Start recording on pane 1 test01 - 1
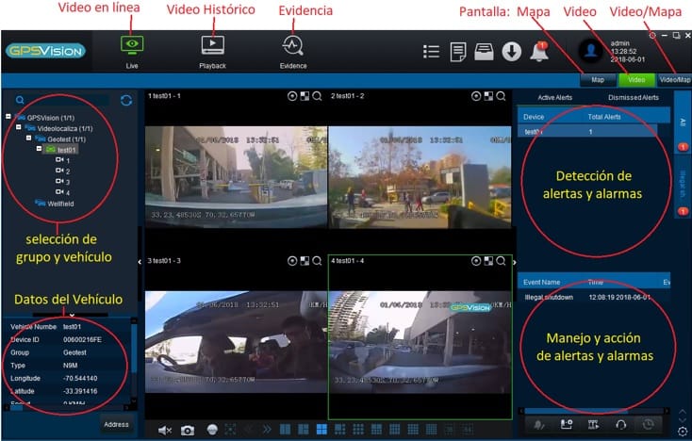692x441 pixels. pos(292,96)
